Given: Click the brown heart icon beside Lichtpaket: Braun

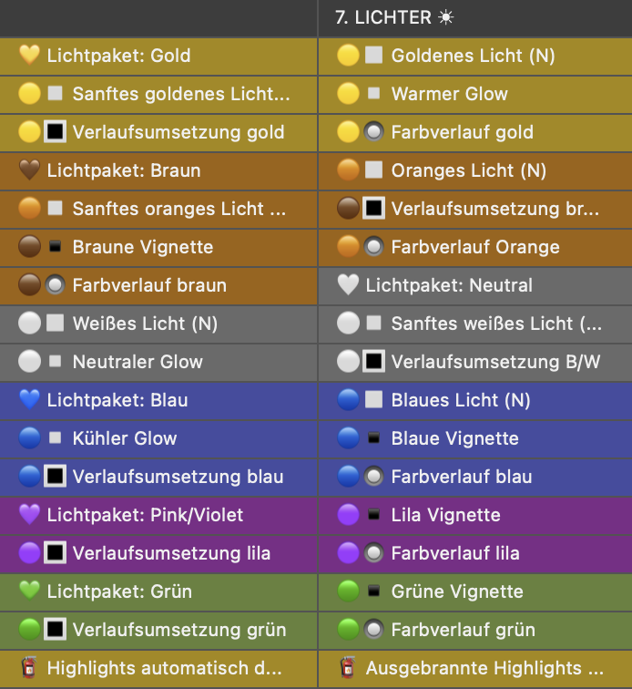Looking at the screenshot, I should (29, 170).
